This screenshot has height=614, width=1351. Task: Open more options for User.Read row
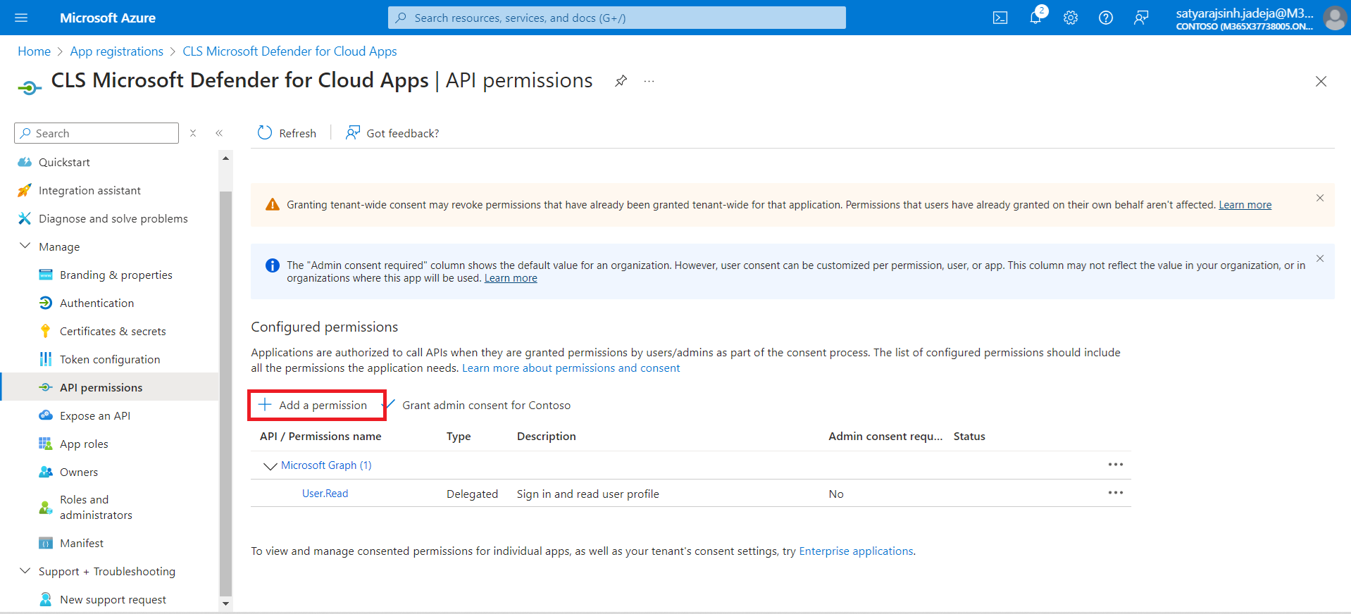pyautogui.click(x=1116, y=493)
